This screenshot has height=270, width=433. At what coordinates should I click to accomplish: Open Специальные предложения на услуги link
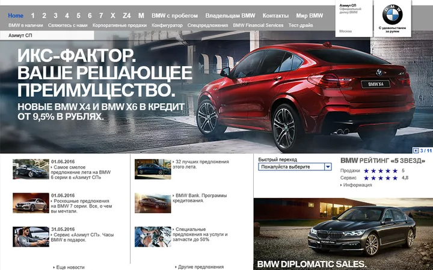coord(200,235)
